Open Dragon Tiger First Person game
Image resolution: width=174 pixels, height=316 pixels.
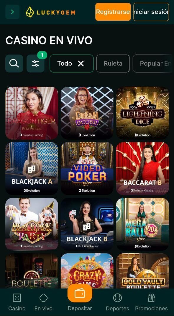(32, 113)
